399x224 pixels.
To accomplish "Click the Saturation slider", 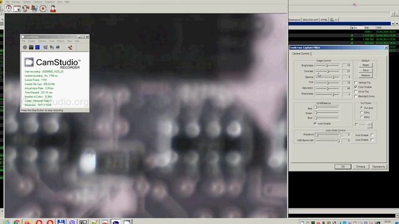I will click(327, 88).
